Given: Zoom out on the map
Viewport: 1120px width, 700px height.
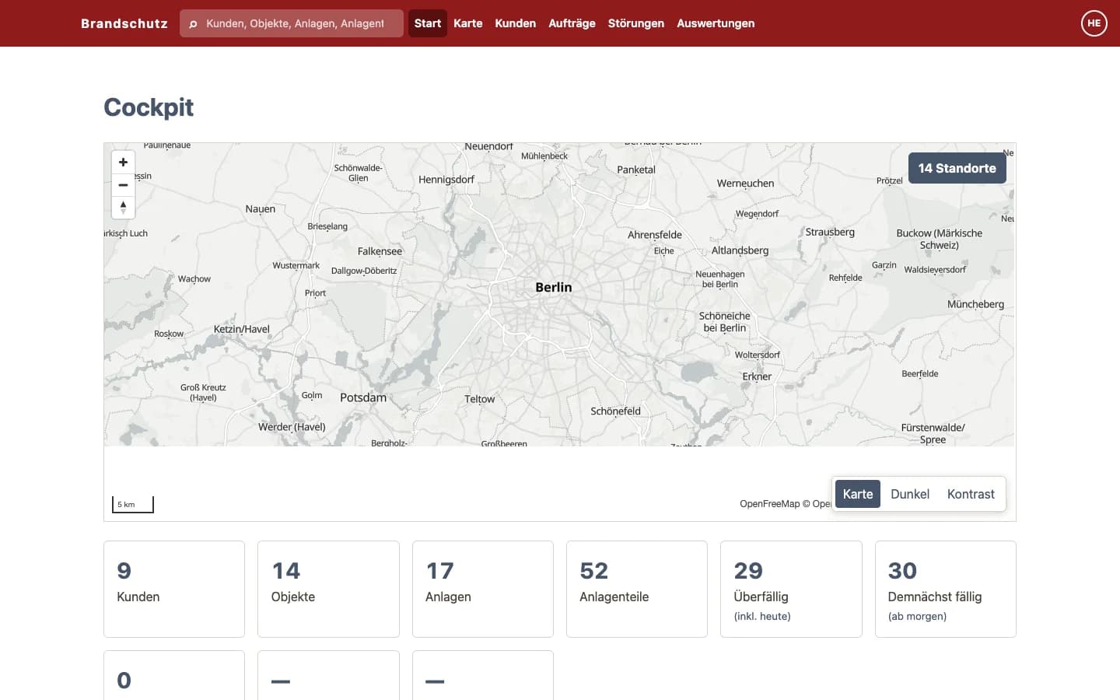Looking at the screenshot, I should point(123,185).
